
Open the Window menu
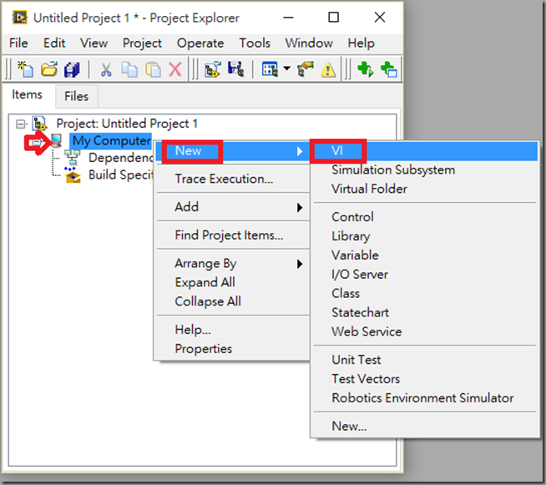pos(309,43)
